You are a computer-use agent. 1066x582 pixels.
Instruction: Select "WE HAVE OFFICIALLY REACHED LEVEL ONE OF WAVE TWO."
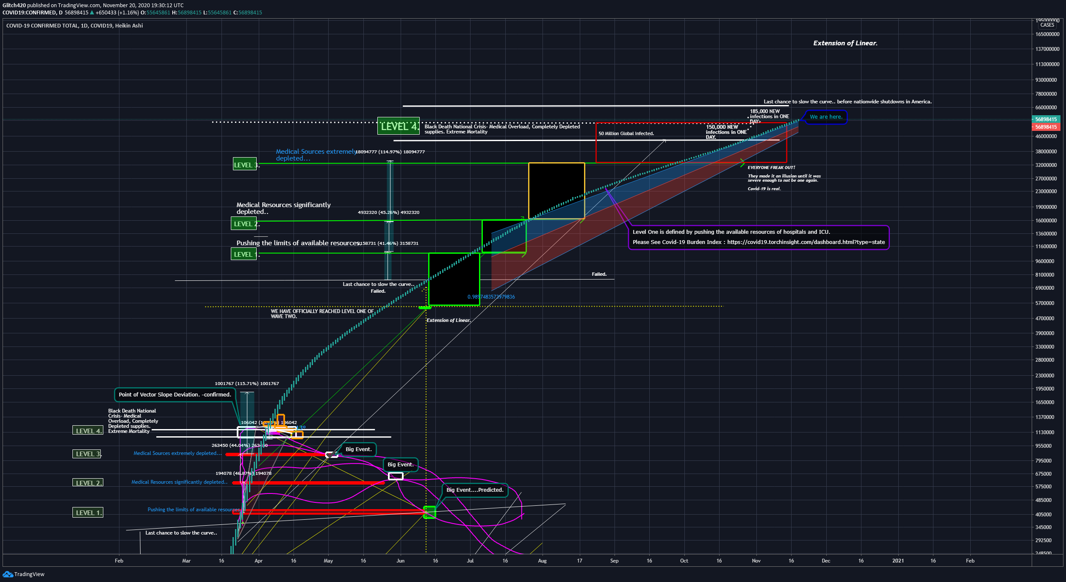pyautogui.click(x=322, y=314)
